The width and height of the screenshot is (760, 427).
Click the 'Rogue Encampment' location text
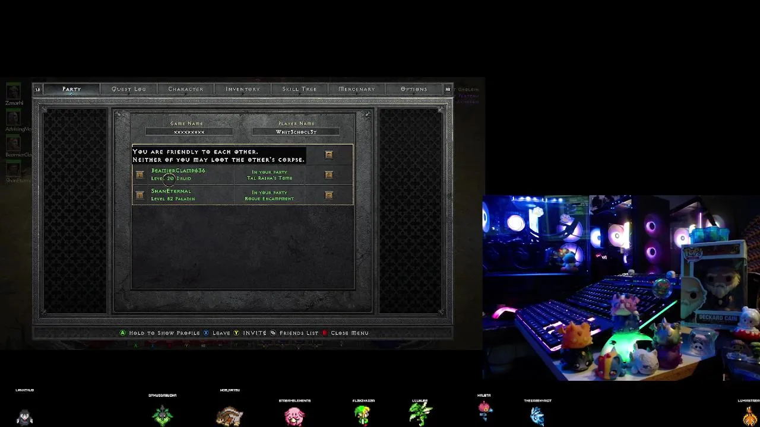tap(270, 199)
